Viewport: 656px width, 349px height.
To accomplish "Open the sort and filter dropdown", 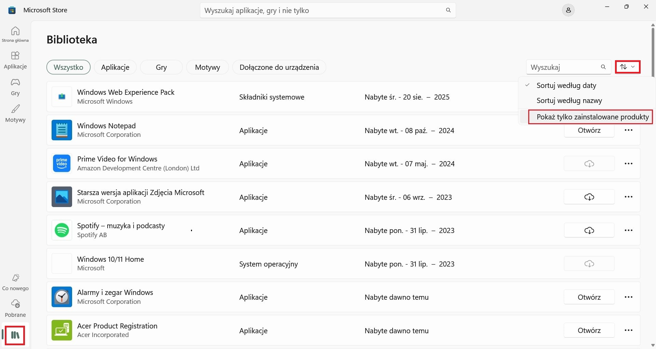I will click(x=628, y=67).
